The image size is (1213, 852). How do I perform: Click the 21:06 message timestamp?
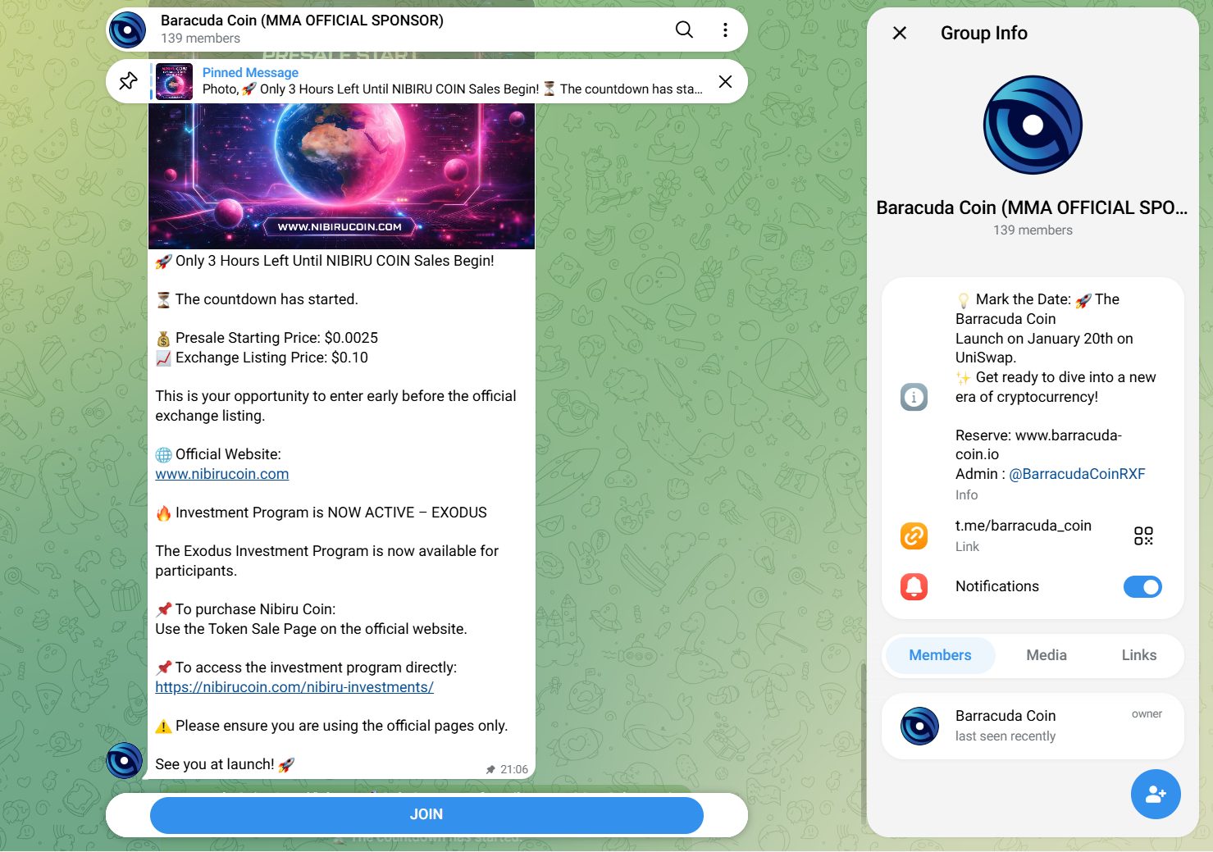tap(514, 769)
